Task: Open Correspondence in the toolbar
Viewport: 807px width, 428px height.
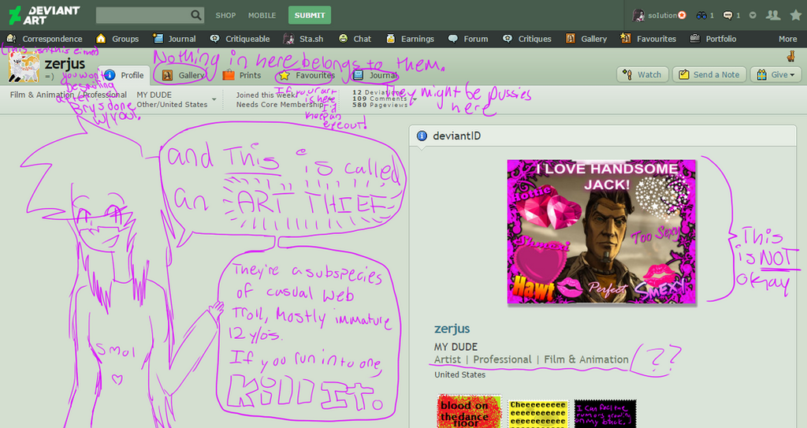Action: click(44, 39)
